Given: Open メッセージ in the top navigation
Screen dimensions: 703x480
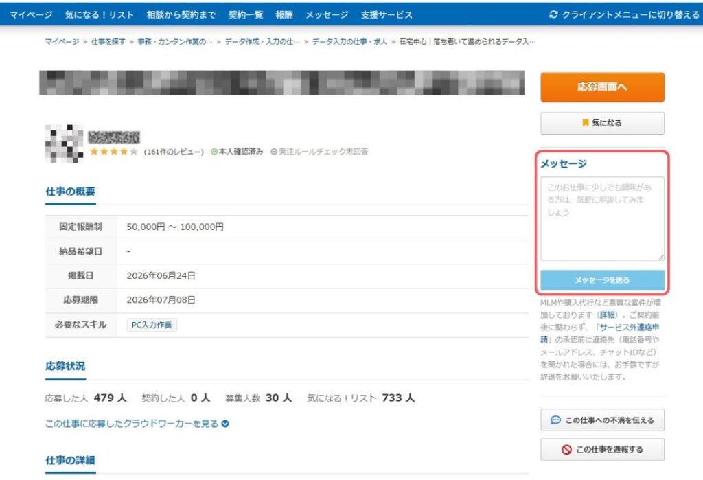Looking at the screenshot, I should click(x=327, y=15).
